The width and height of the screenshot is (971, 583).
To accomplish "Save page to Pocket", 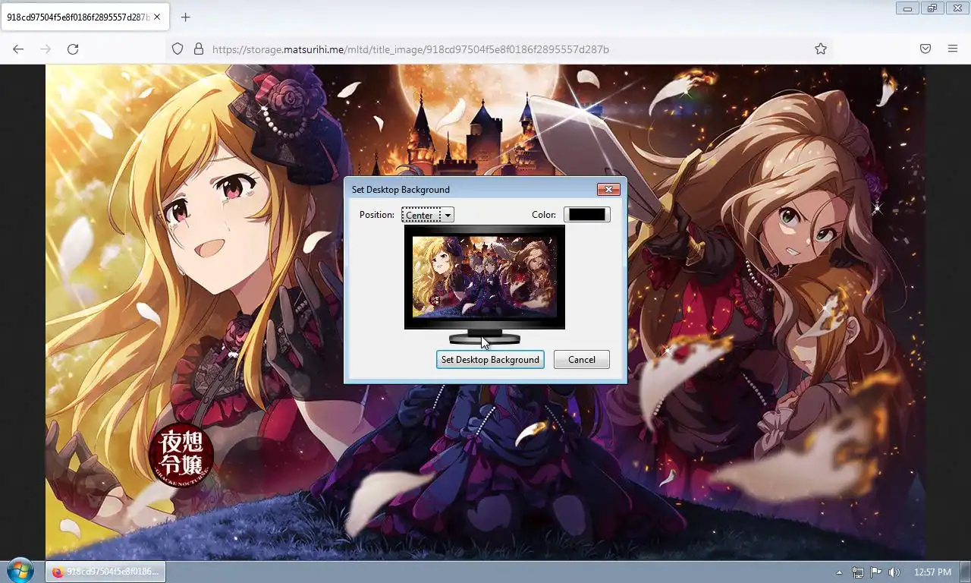I will coord(925,49).
